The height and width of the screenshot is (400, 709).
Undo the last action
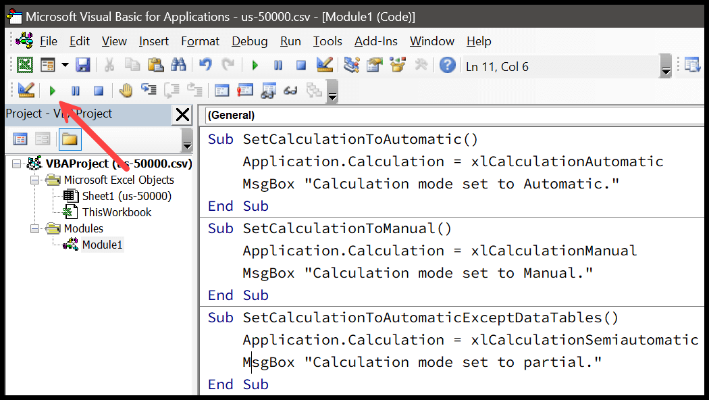pos(205,65)
